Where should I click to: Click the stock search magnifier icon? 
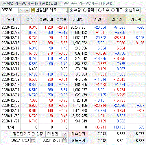(27, 10)
